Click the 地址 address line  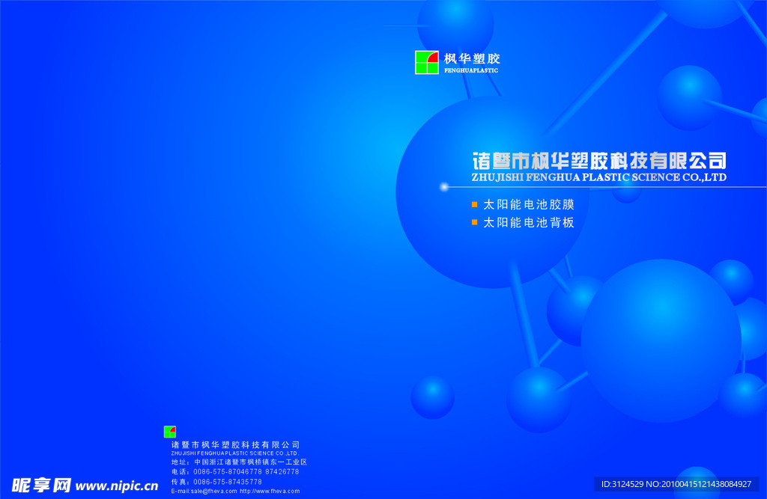[x=239, y=462]
